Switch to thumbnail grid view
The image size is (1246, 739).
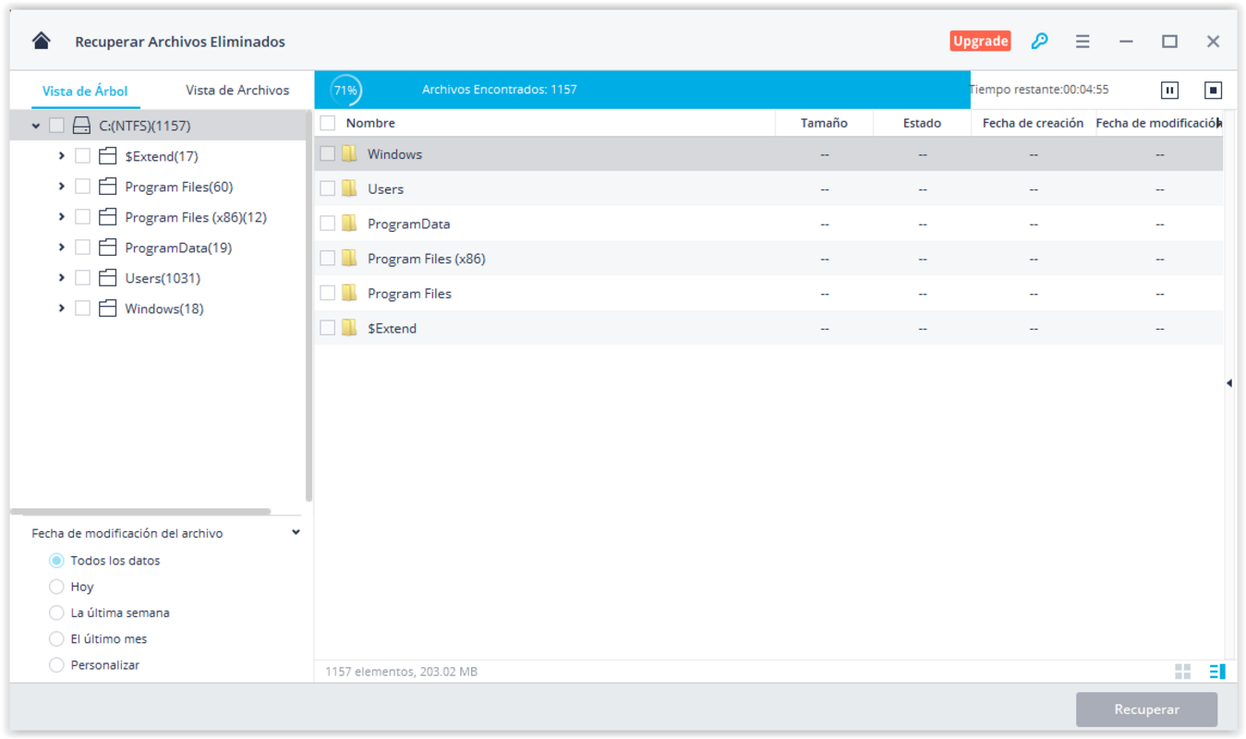(1183, 672)
